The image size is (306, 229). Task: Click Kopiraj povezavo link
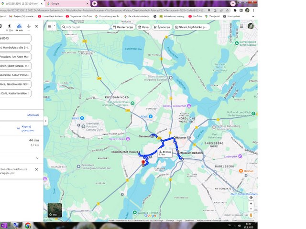point(28,128)
